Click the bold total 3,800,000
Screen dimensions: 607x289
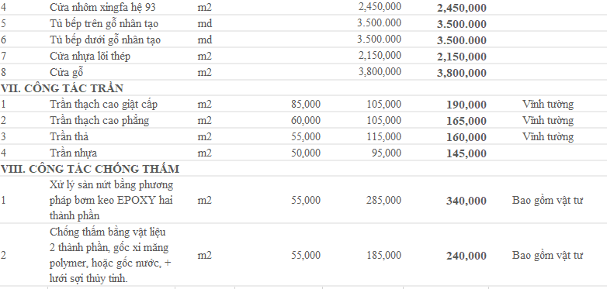pyautogui.click(x=461, y=73)
